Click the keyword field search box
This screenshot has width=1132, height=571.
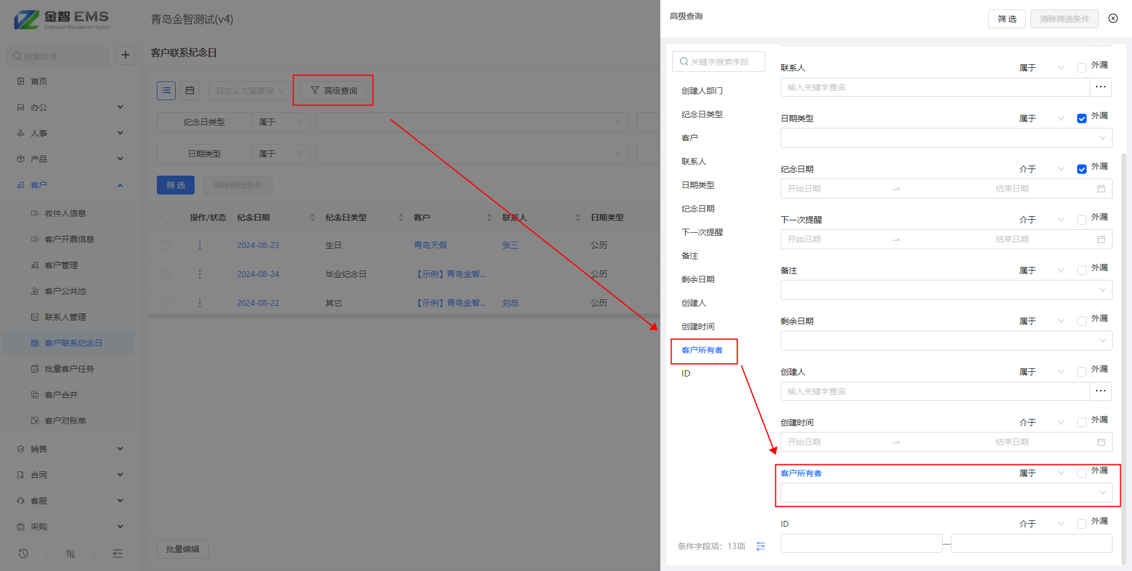(719, 61)
